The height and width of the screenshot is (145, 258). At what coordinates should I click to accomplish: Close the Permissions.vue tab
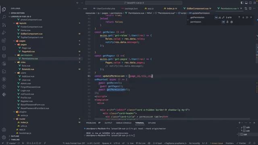click(x=241, y=8)
